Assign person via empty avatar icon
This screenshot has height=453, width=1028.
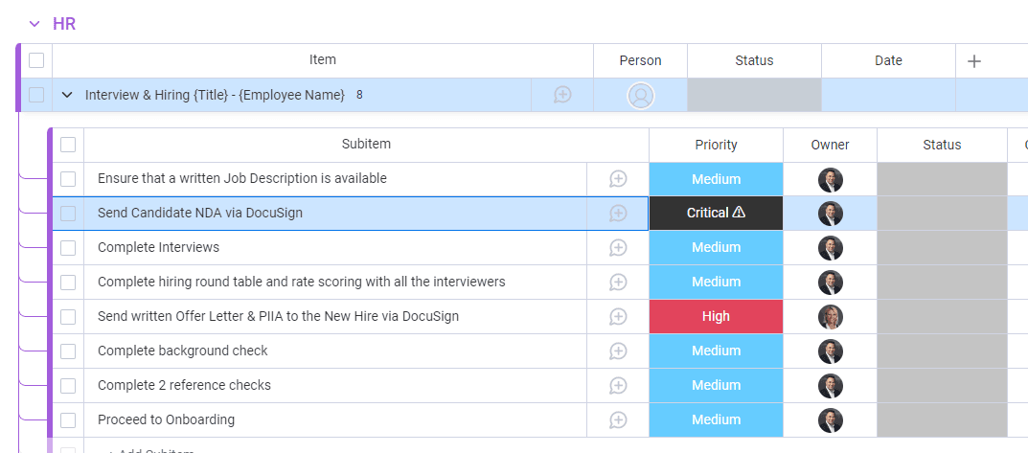click(x=640, y=95)
